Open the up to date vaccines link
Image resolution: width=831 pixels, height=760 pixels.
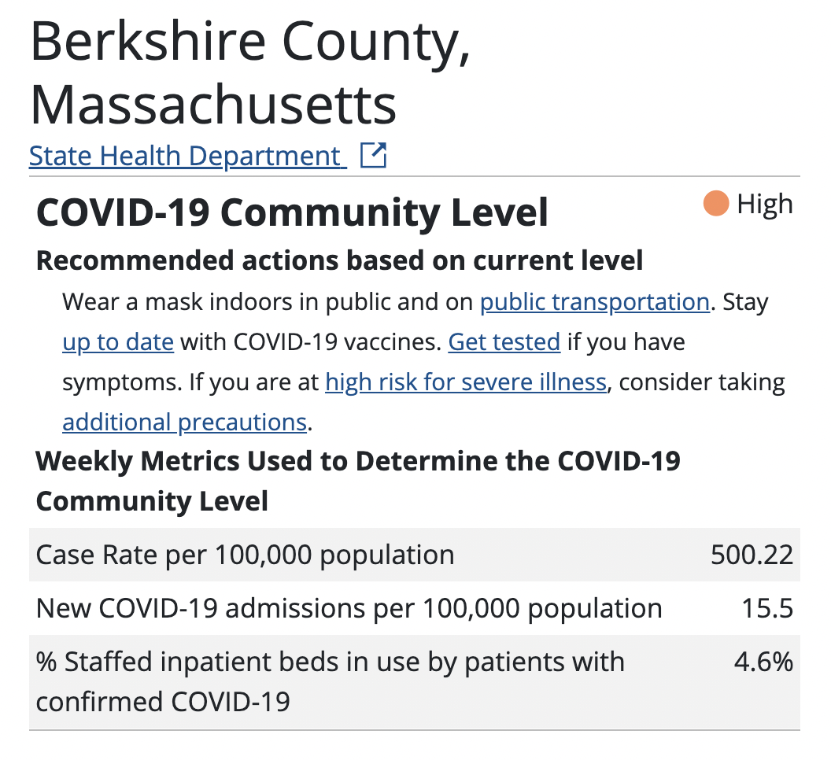(x=117, y=342)
